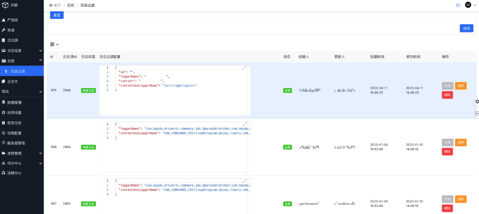Collapse the 云控 submenu
Viewport: 479px width, 214px height.
tap(22, 61)
